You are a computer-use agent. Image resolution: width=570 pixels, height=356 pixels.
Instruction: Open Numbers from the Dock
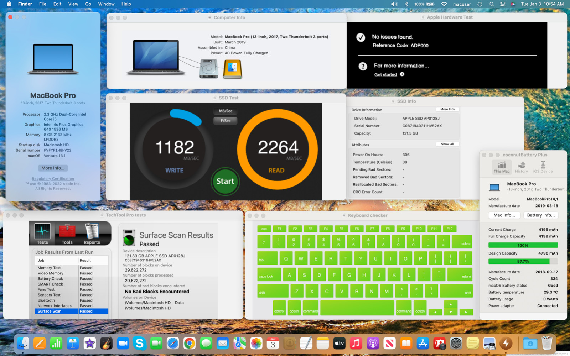(x=56, y=343)
